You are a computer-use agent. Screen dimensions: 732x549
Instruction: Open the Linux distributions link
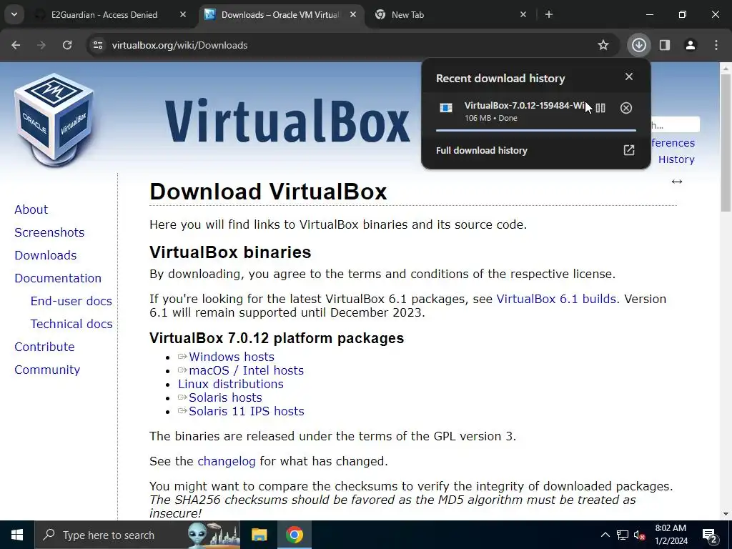[x=231, y=384]
